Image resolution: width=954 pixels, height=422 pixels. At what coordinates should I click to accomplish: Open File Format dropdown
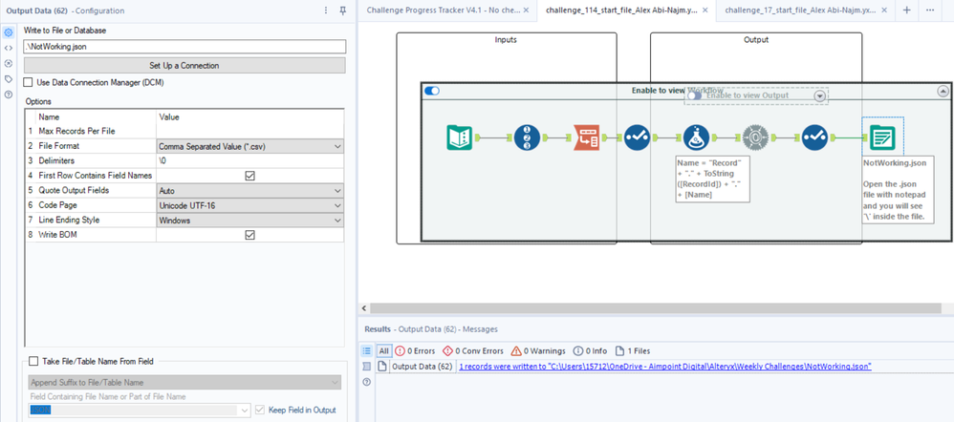click(x=337, y=146)
